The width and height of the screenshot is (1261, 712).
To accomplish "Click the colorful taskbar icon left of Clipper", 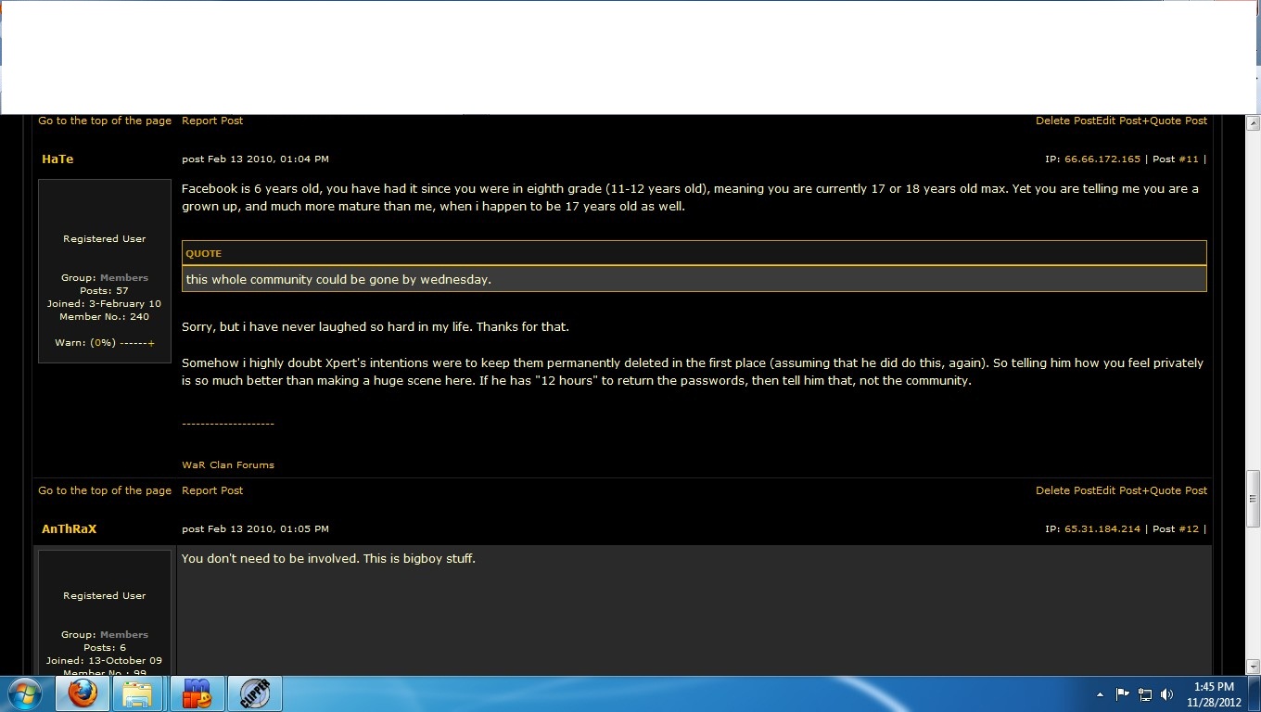I will 197,693.
